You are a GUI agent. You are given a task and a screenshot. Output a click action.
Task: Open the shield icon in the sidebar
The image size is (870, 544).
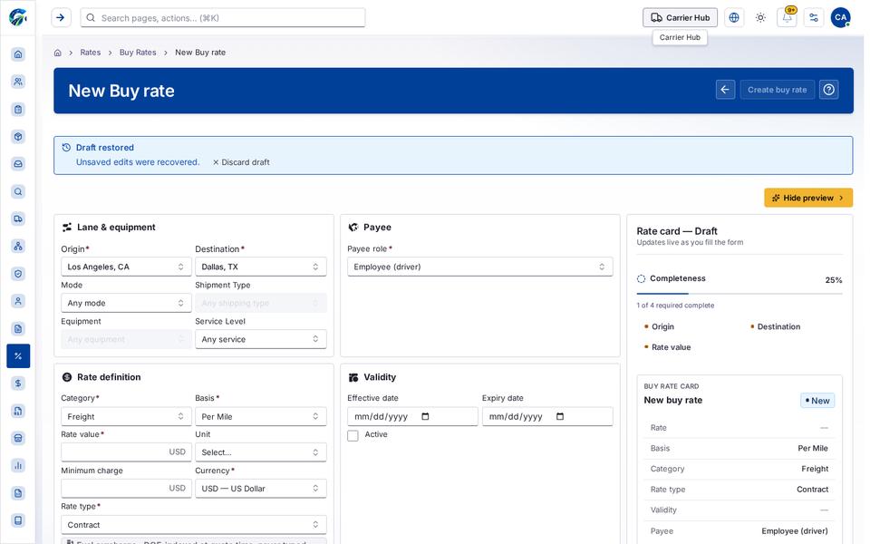pos(18,274)
